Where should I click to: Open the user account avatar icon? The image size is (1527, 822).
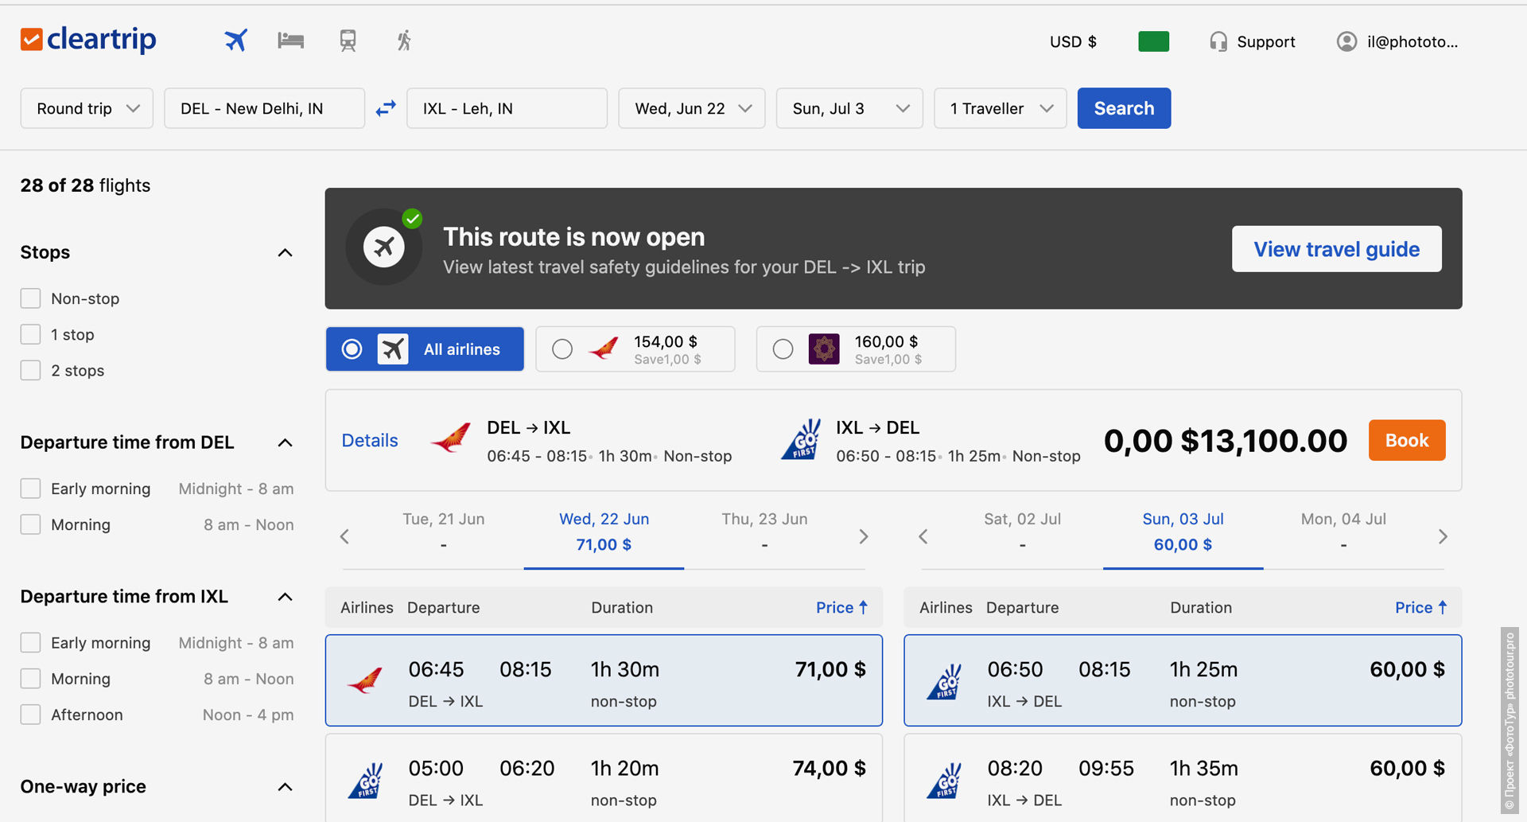coord(1346,41)
